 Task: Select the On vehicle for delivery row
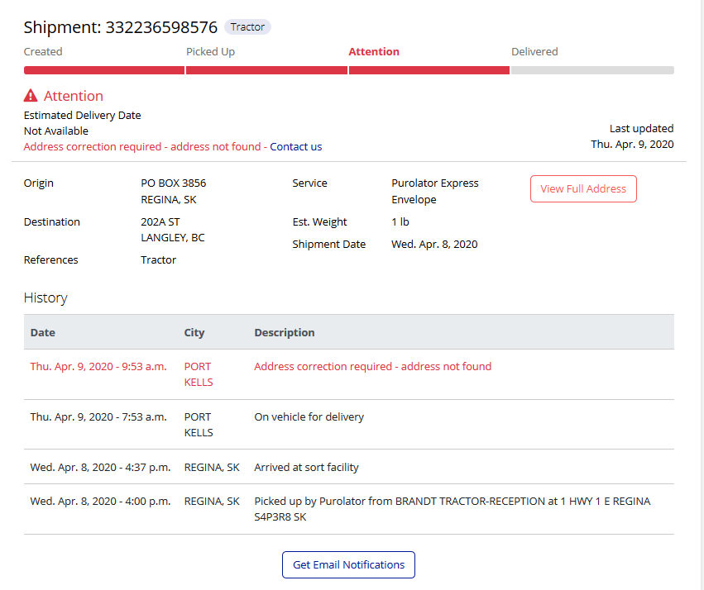pyautogui.click(x=309, y=417)
